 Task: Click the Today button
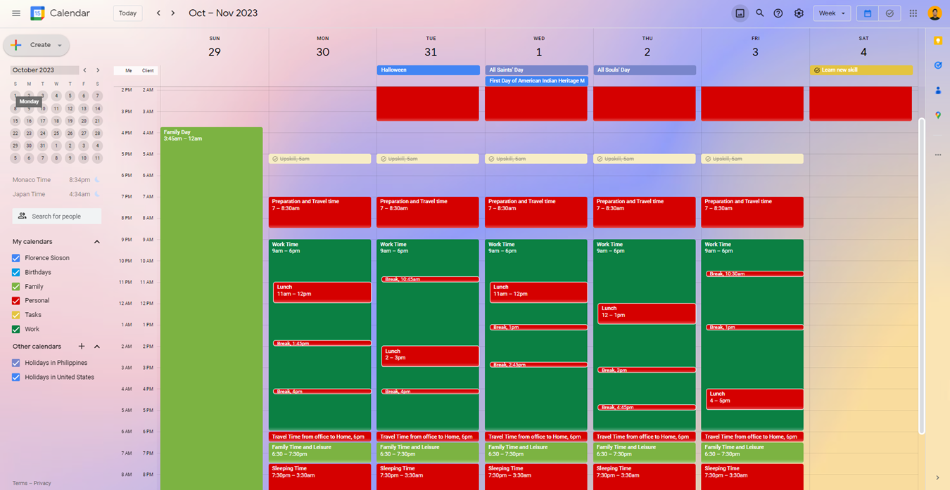(127, 13)
